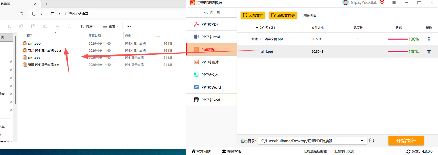
Task: Click Explorer's Cut scissors icon
Action: (x=9, y=26)
